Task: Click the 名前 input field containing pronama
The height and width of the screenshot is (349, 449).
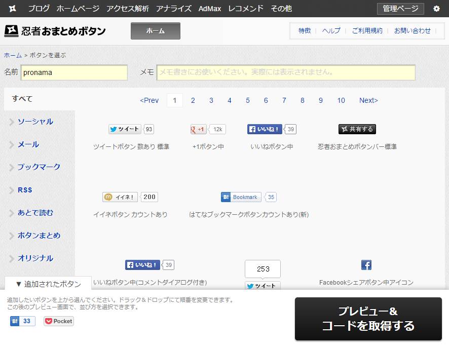Action: [x=74, y=72]
